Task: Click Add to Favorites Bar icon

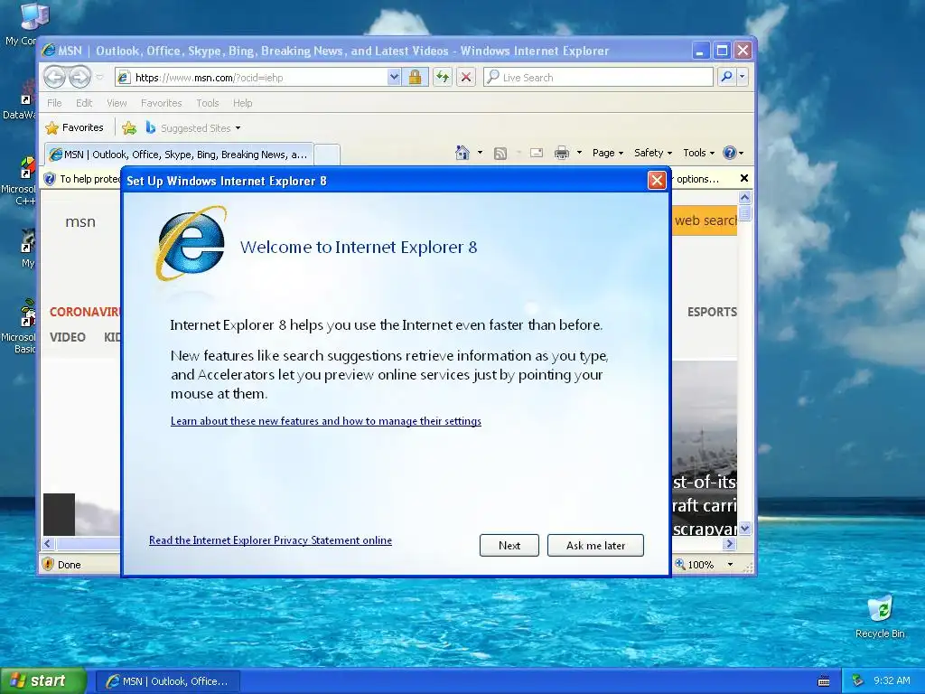Action: [x=129, y=127]
